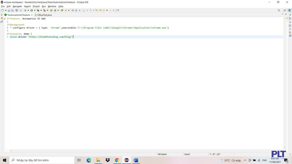The image size is (292, 164).
Task: Switch to the UIRunTest.java tab
Action: click(43, 15)
